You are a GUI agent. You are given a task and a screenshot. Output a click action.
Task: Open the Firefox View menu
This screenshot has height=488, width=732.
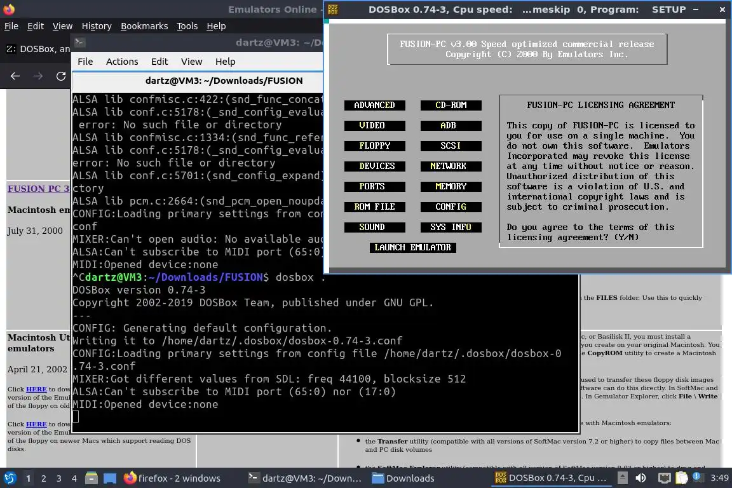(x=62, y=26)
